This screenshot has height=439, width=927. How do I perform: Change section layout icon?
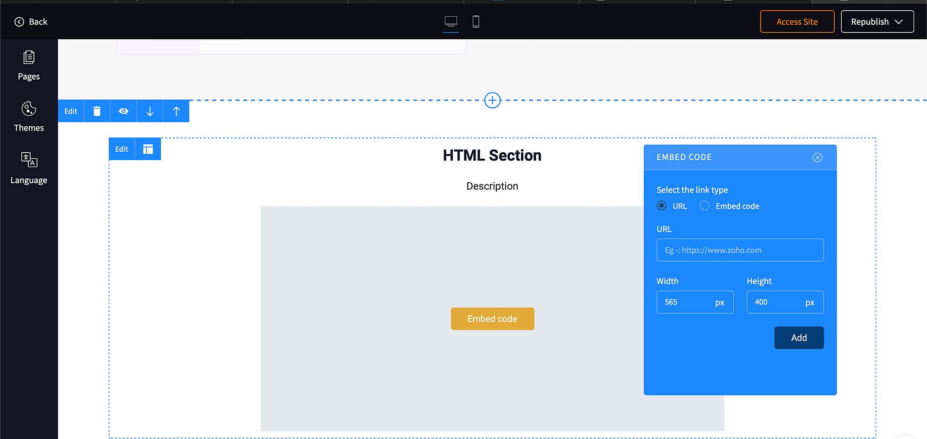[148, 149]
